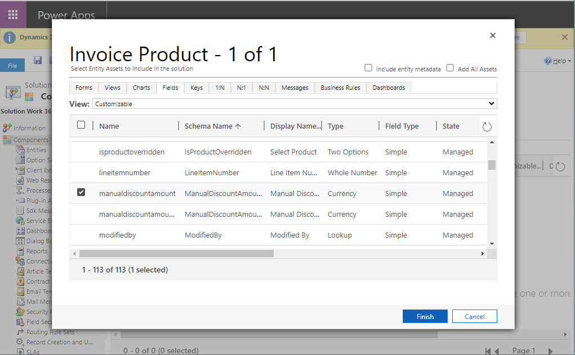The height and width of the screenshot is (355, 575).
Task: Select the Components node icon
Action: tap(7, 140)
